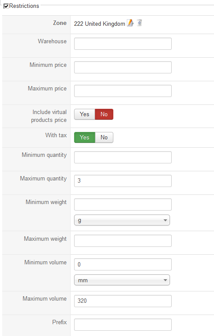Click the Prefix input field
The width and height of the screenshot is (214, 336).
pyautogui.click(x=123, y=325)
